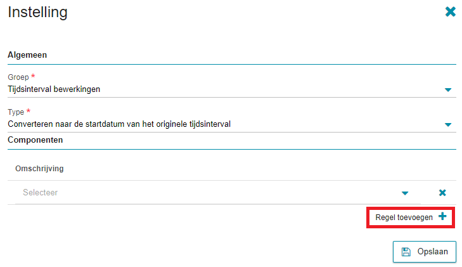The image size is (462, 267).
Task: Select the Componenten section heading
Action: coord(35,140)
